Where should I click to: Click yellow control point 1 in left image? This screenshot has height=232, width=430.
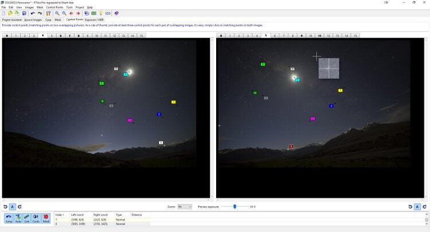click(x=173, y=102)
